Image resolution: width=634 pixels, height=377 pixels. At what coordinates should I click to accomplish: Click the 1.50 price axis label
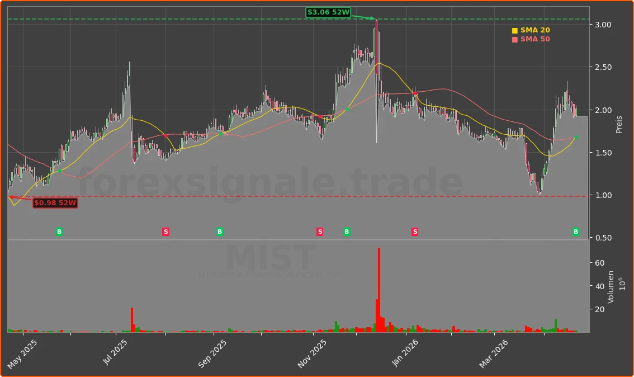[603, 153]
